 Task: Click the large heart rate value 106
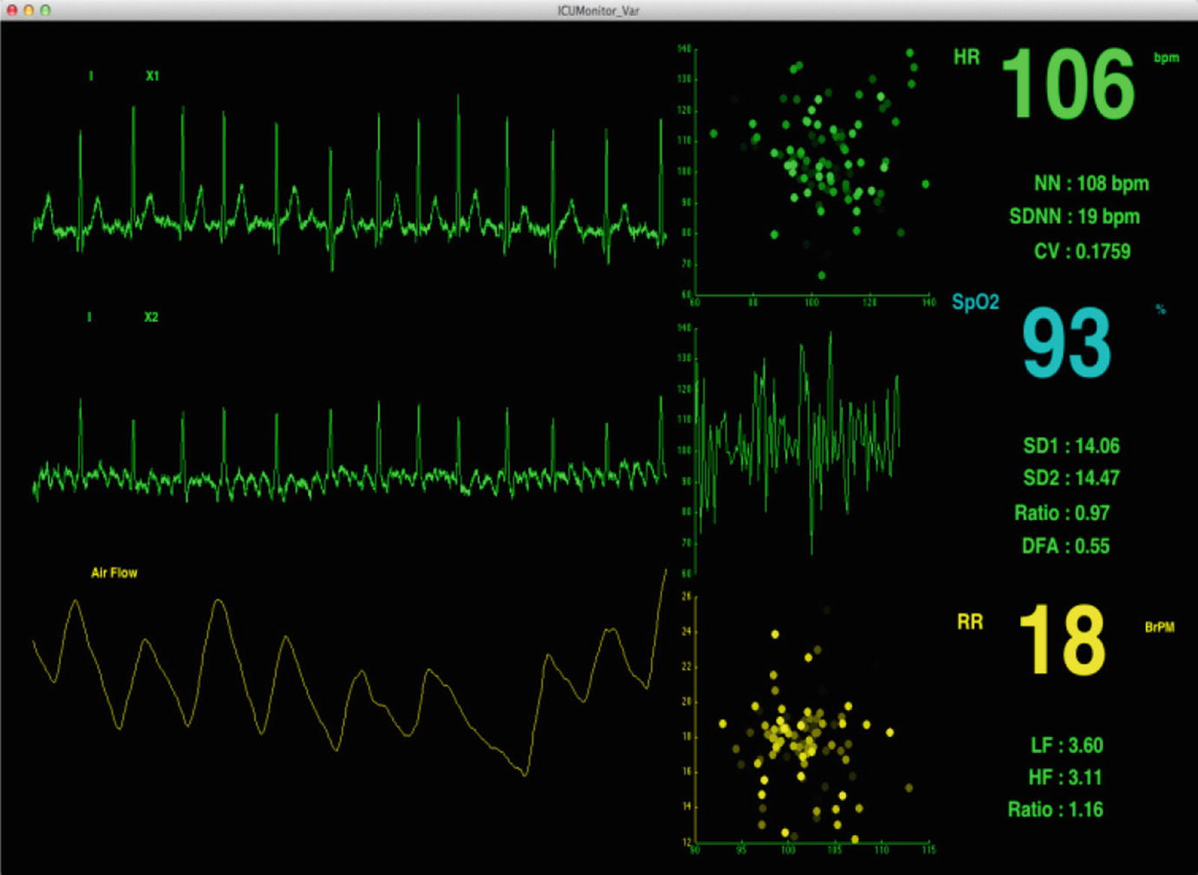pos(1067,85)
